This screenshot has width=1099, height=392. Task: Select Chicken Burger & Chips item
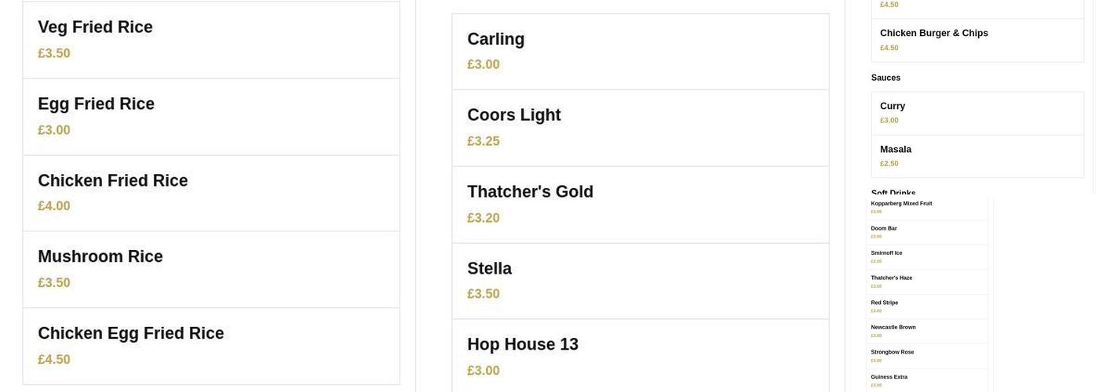(977, 40)
